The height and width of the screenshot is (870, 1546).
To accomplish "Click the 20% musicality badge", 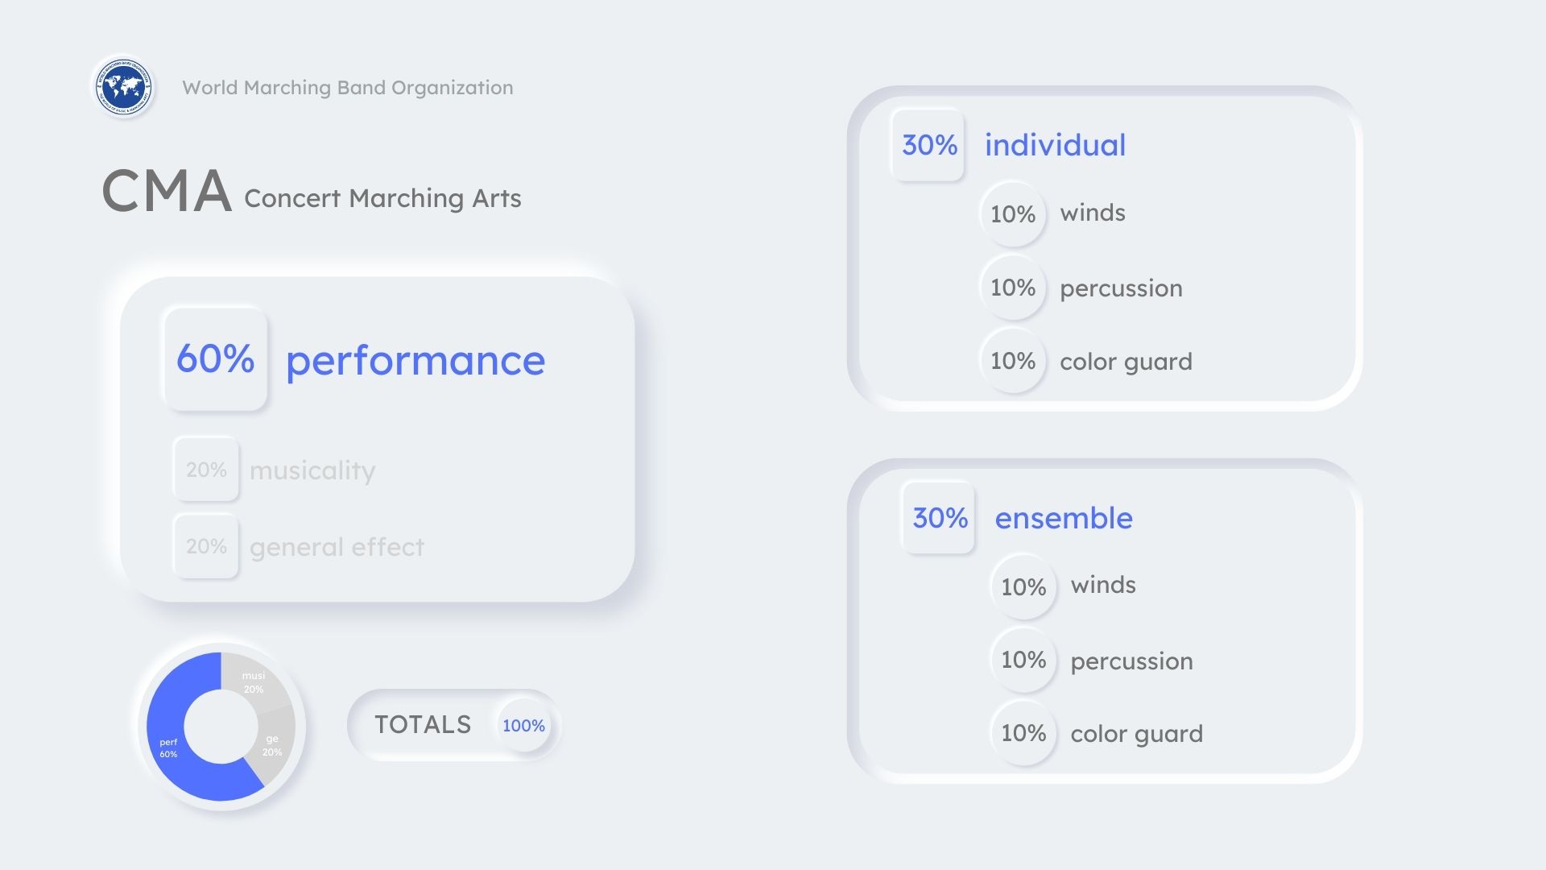I will pos(206,470).
